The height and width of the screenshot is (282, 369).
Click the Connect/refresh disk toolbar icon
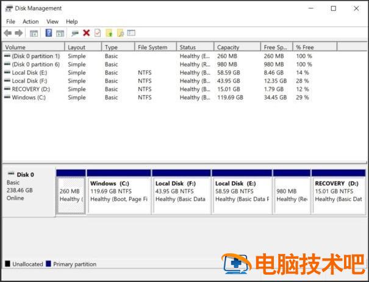coord(75,33)
